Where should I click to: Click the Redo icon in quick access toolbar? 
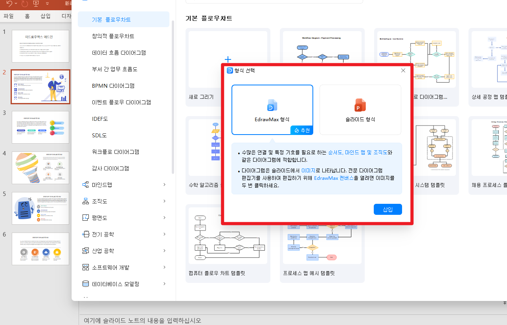tap(25, 4)
